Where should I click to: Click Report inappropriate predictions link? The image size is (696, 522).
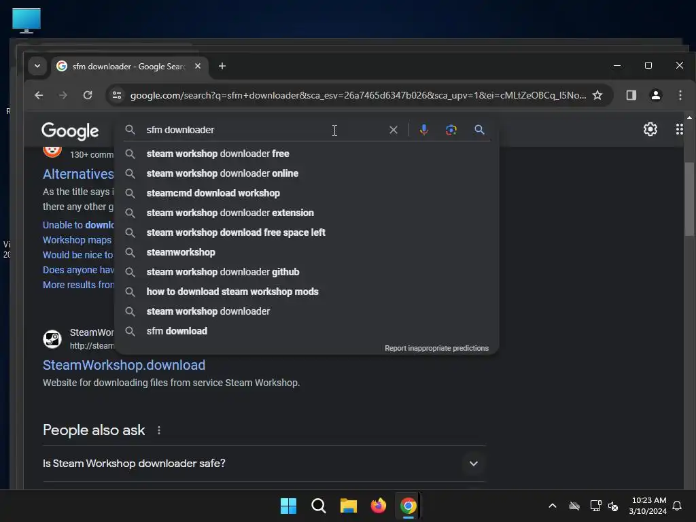click(x=436, y=348)
